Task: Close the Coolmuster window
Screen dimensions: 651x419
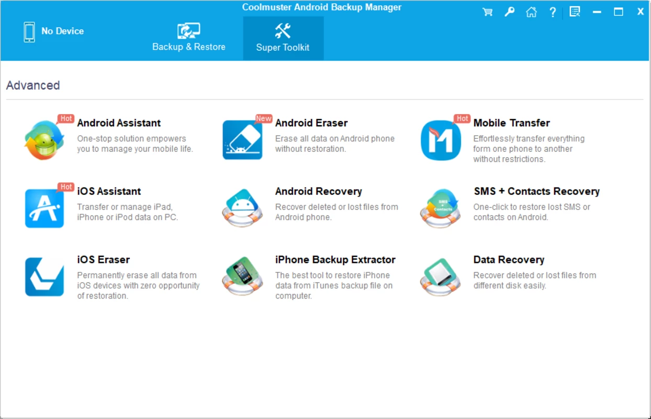Action: coord(641,12)
